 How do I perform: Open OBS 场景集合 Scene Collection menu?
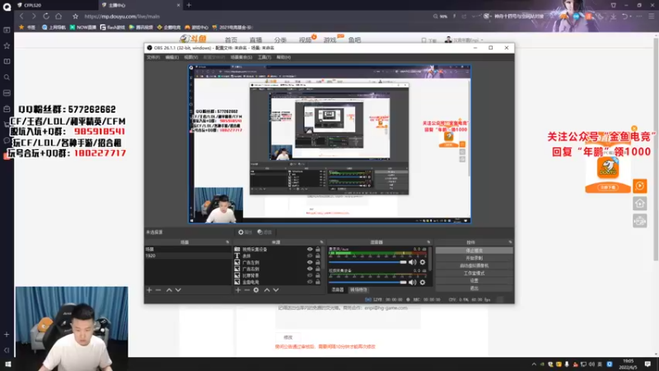pos(241,57)
